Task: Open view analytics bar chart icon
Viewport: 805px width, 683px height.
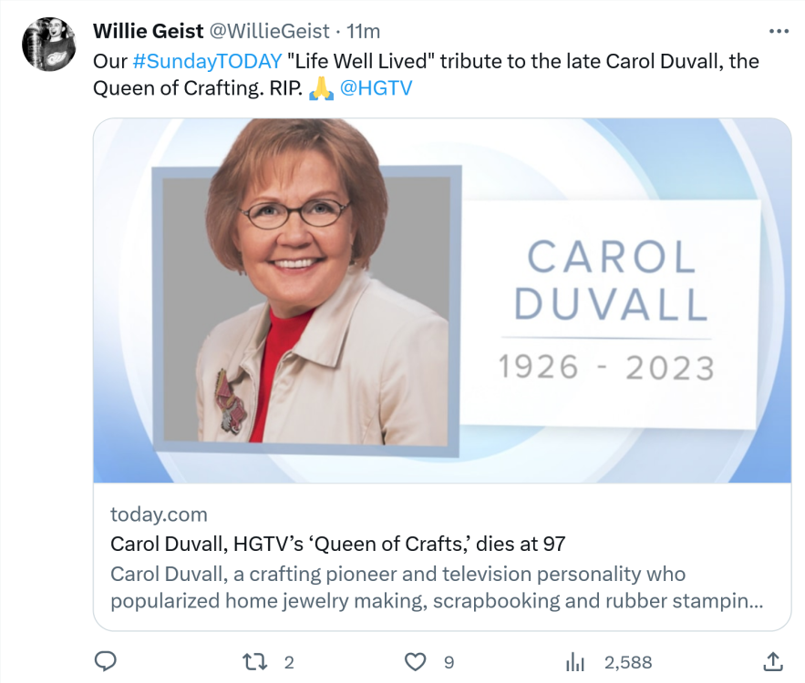Action: click(x=575, y=661)
